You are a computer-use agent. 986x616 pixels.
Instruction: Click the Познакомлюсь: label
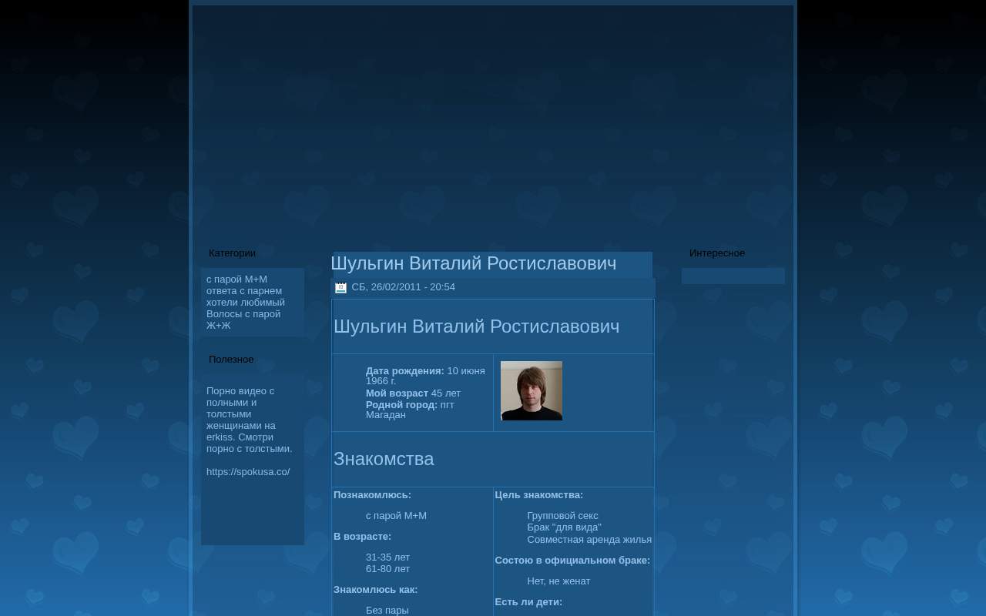tap(373, 495)
